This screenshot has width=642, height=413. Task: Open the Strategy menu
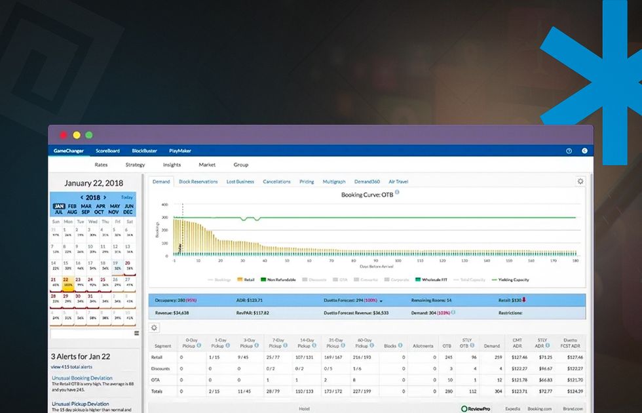pos(135,165)
